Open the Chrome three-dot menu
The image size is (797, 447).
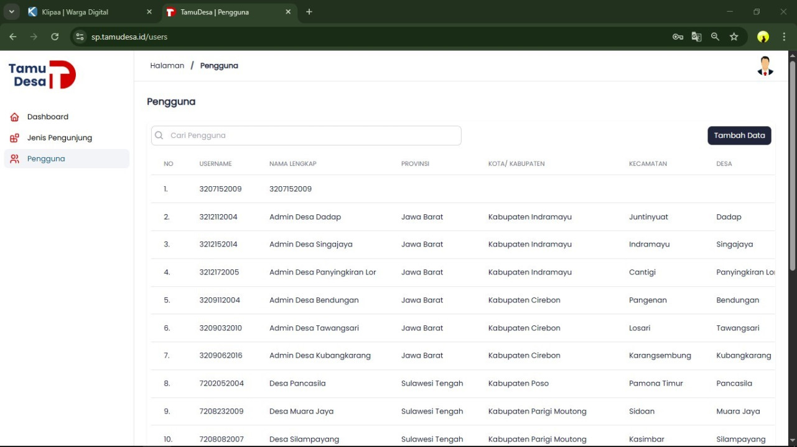pos(784,37)
